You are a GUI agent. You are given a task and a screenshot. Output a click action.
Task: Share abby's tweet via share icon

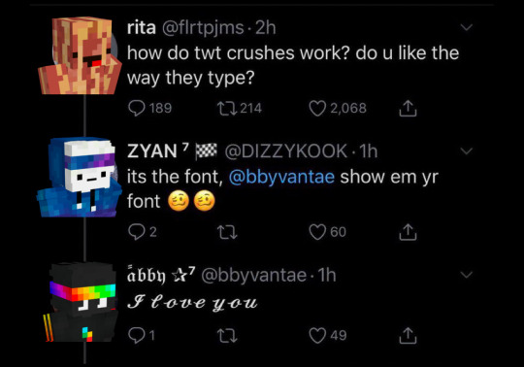click(x=408, y=336)
